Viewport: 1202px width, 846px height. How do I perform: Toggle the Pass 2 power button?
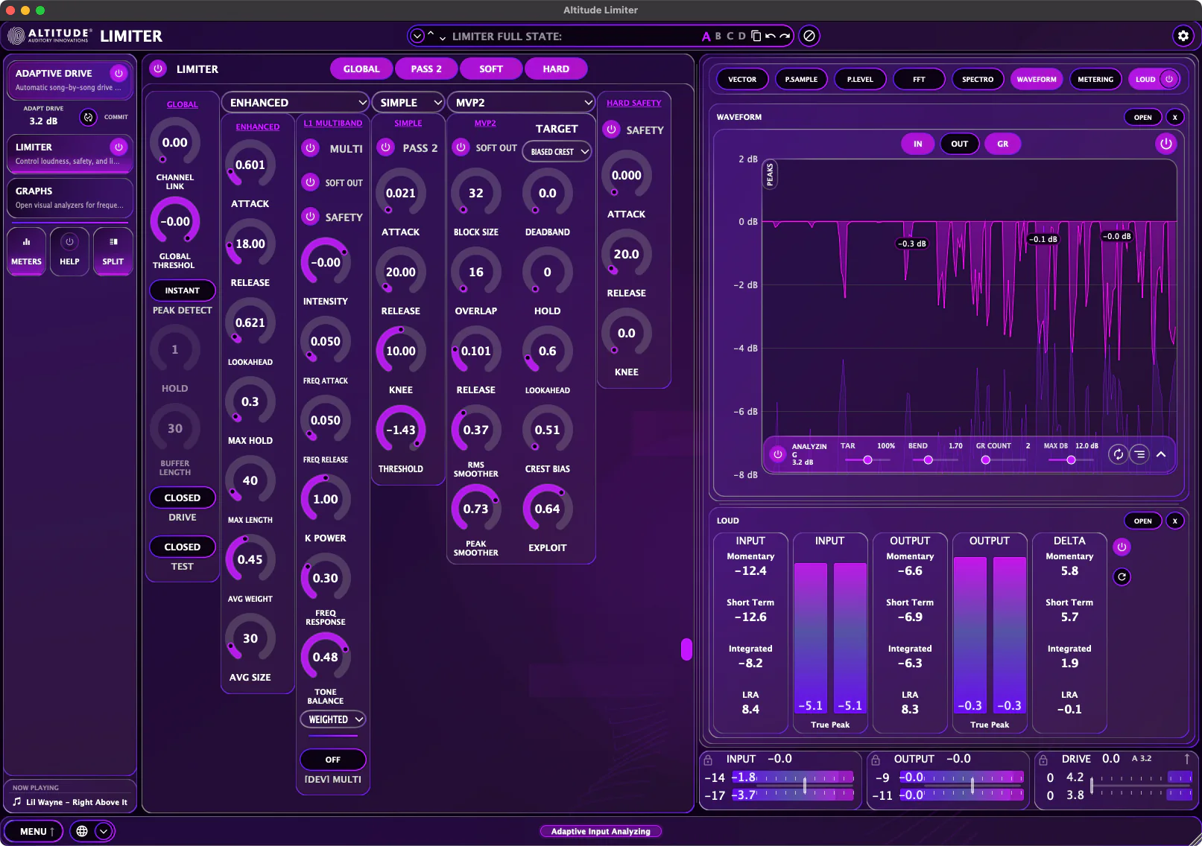385,147
